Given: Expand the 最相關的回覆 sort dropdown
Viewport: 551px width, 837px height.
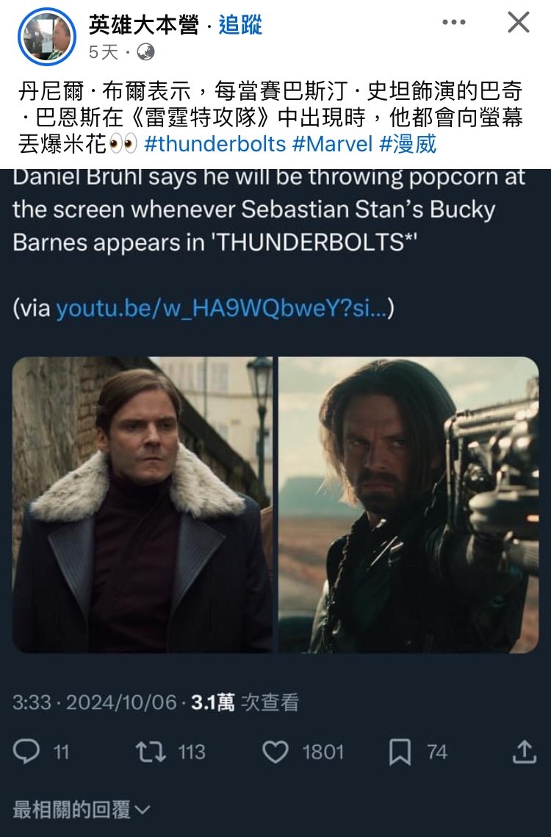Looking at the screenshot, I should coord(81,810).
